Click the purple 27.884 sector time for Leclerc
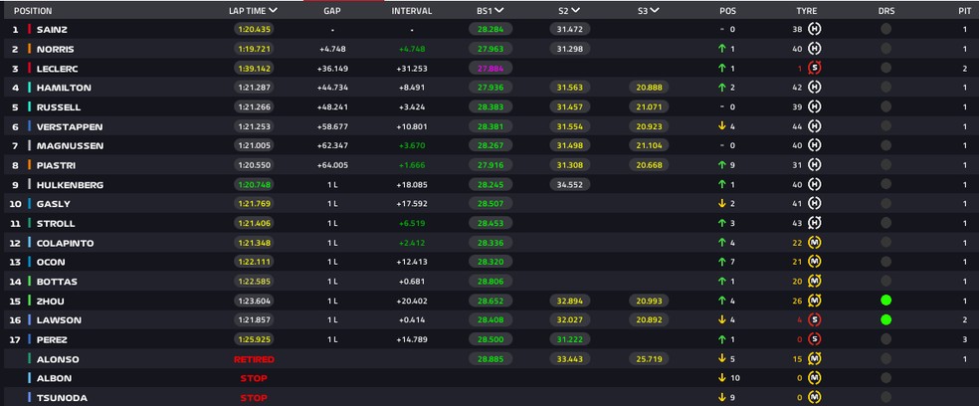Screen dimensions: 979x406 490,68
